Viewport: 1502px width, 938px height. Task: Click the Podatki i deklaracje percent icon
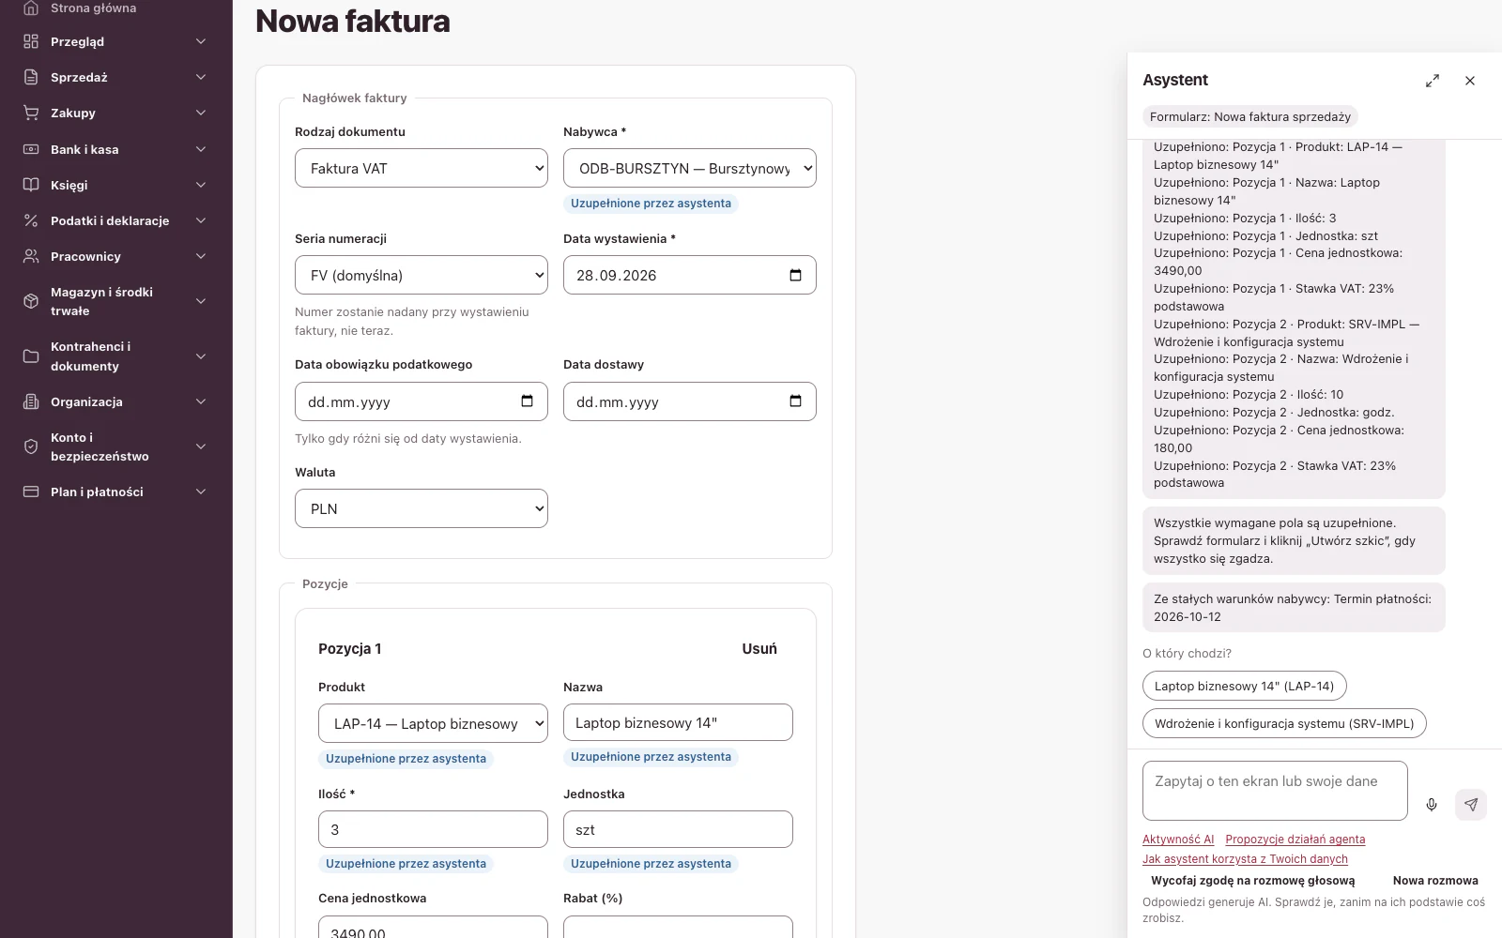(x=31, y=220)
